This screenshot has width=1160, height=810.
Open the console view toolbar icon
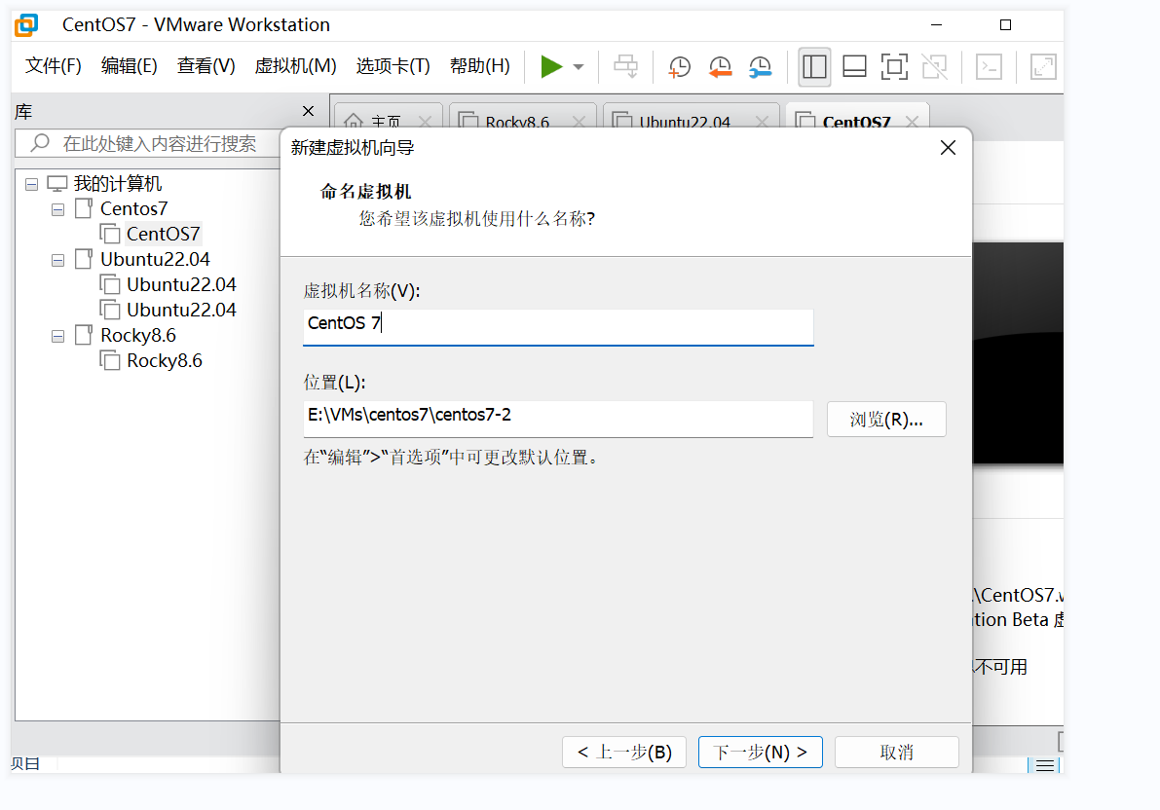click(x=990, y=66)
